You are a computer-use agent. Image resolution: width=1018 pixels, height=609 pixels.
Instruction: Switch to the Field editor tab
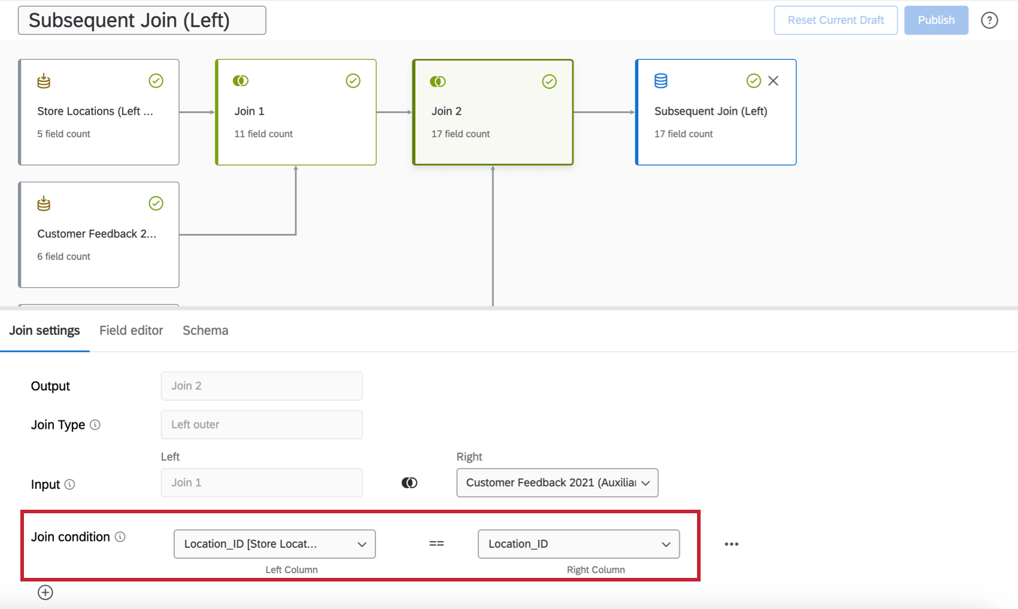tap(131, 330)
